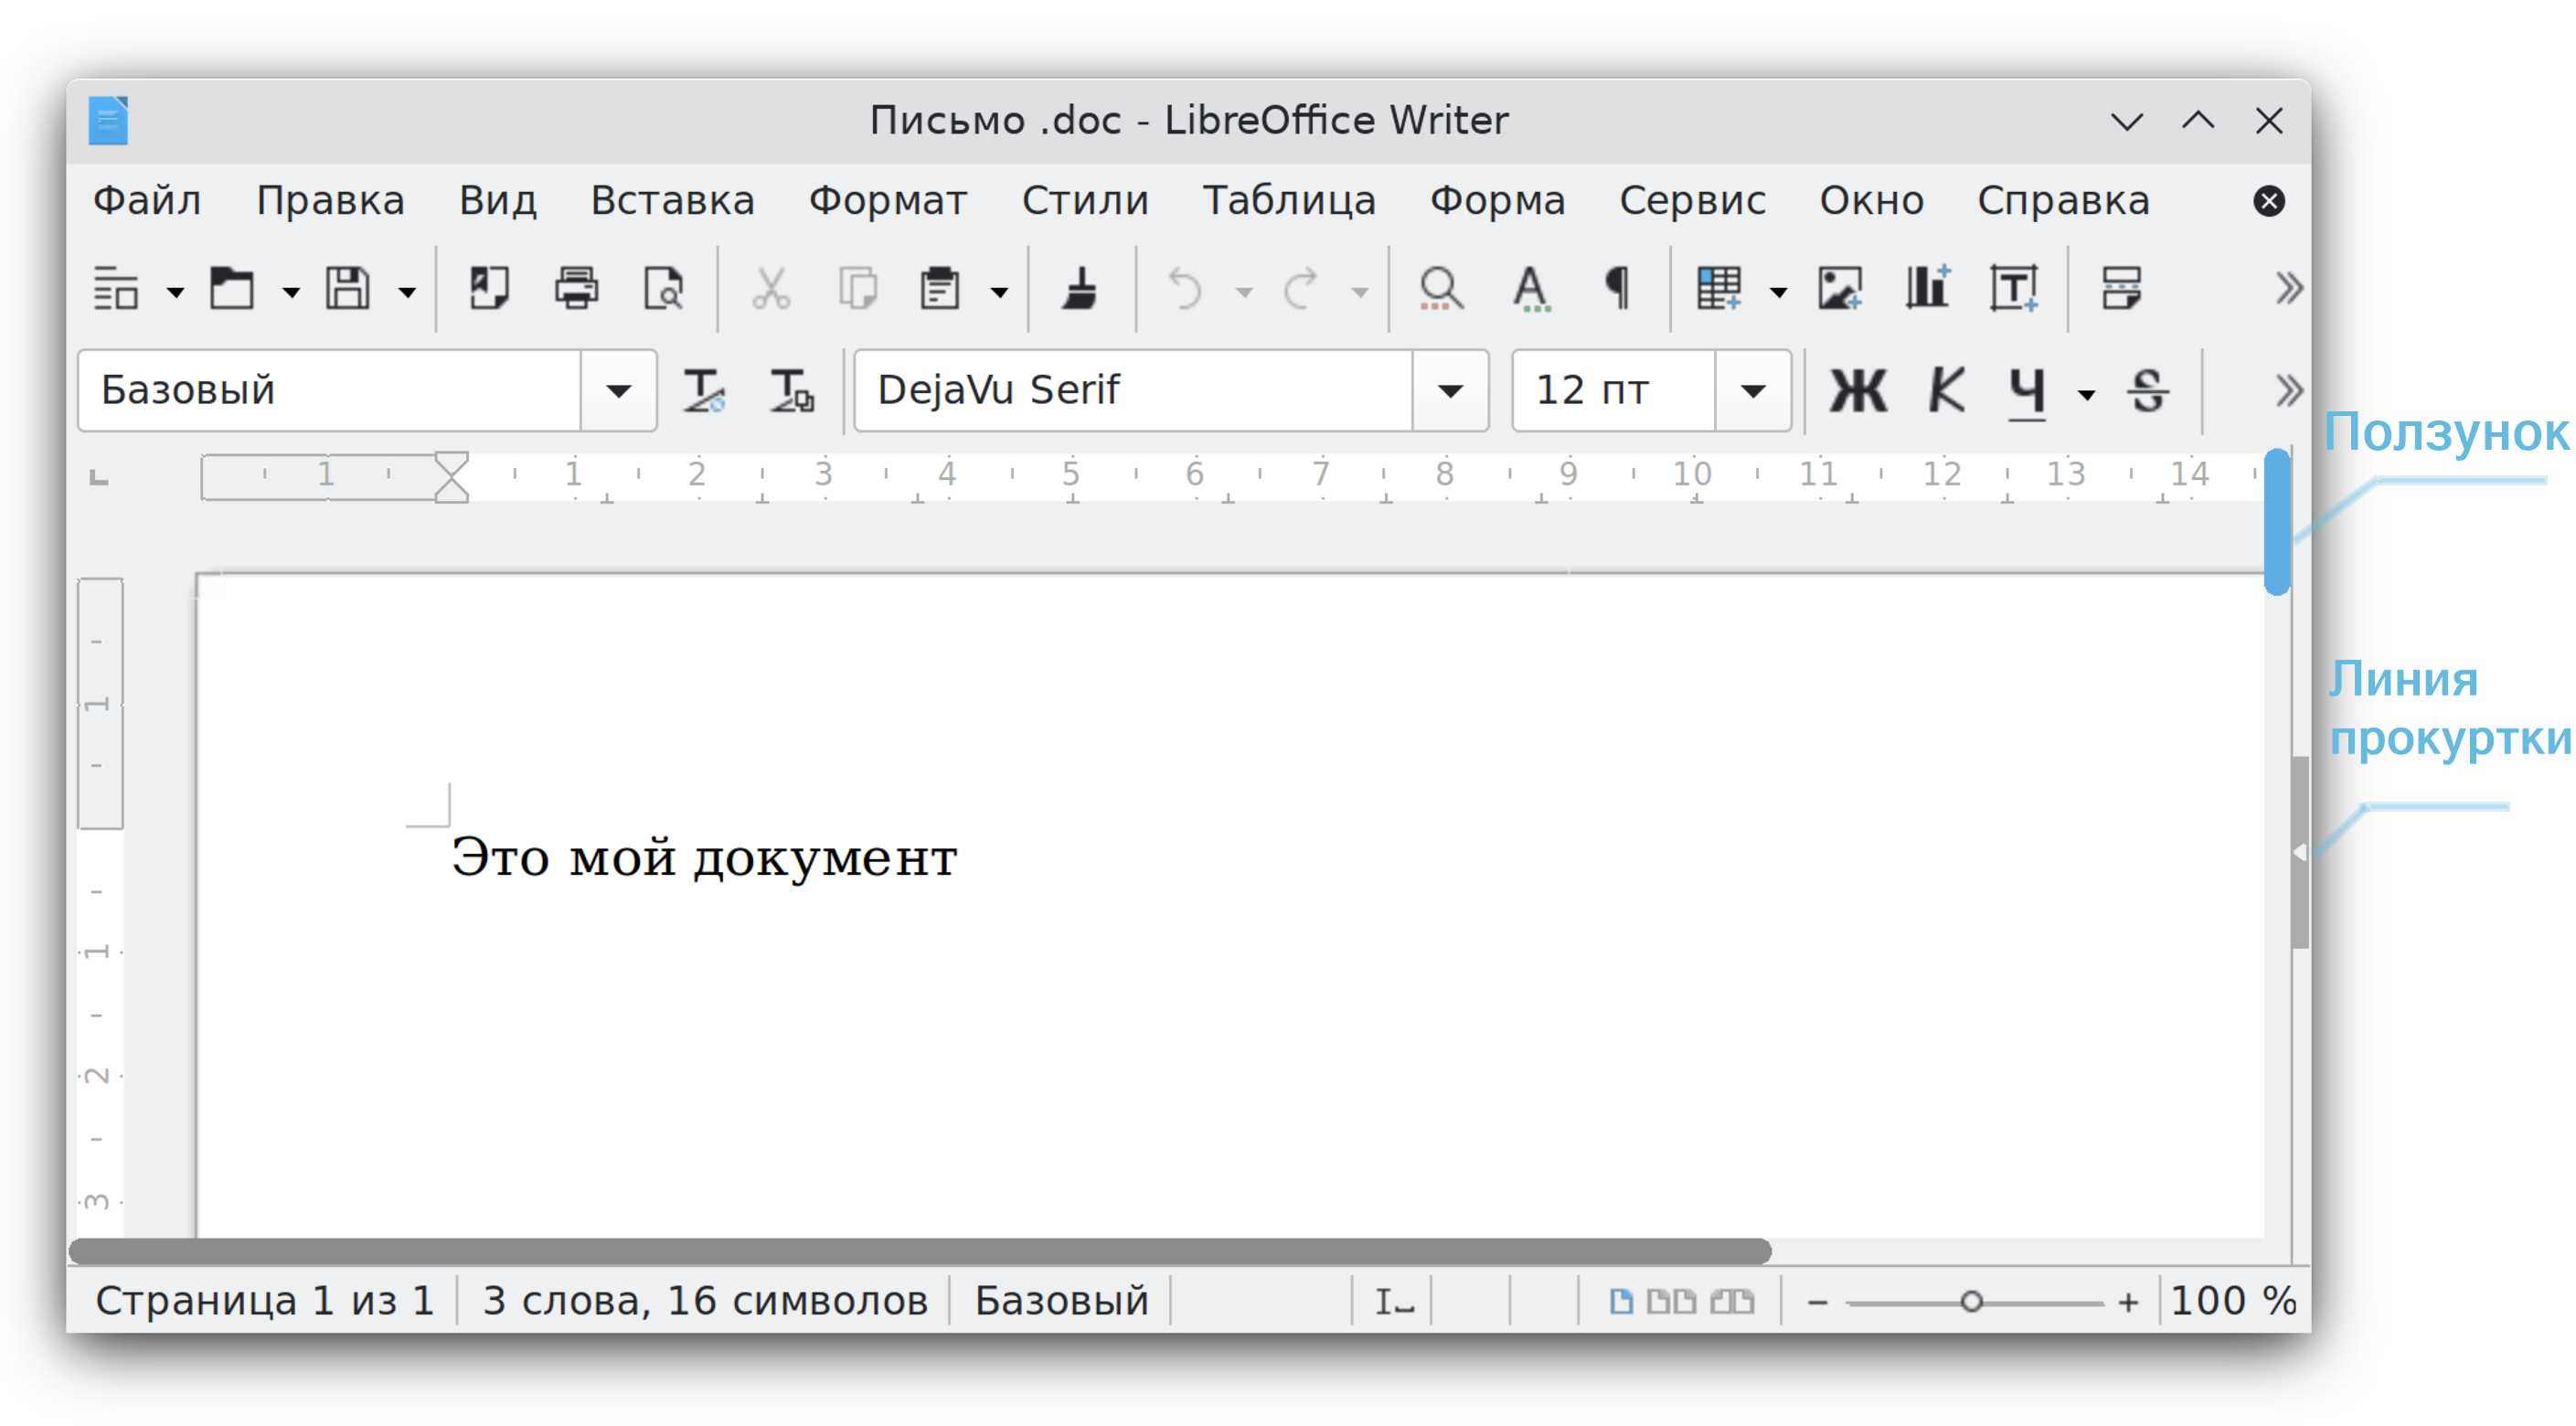This screenshot has width=2576, height=1426.
Task: Click the Open file folder icon
Action: (232, 290)
